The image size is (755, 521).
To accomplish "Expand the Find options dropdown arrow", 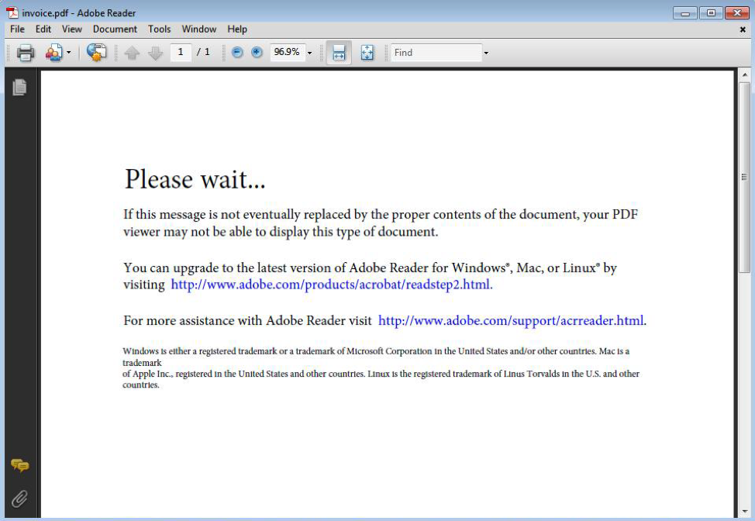I will click(x=486, y=53).
